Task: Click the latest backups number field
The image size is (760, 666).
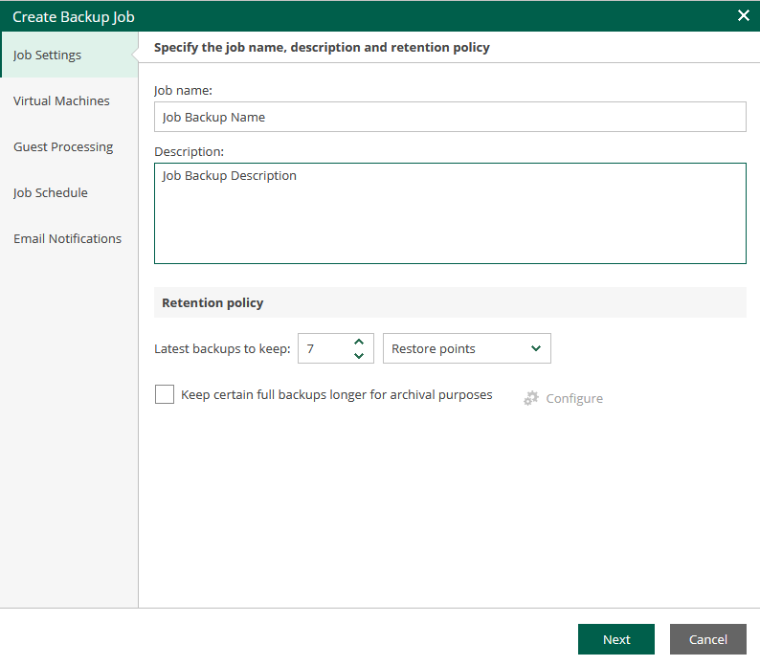Action: pos(324,349)
